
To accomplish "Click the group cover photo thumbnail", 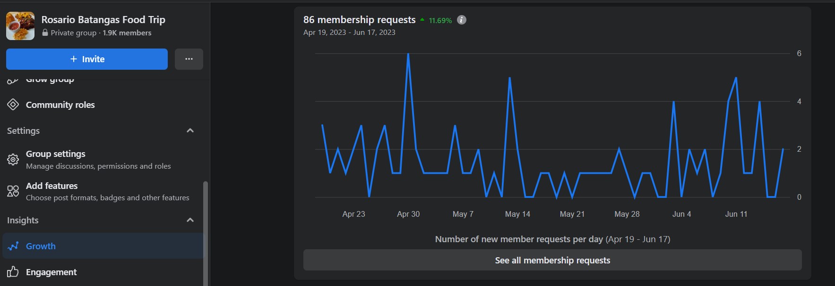I will pos(20,26).
